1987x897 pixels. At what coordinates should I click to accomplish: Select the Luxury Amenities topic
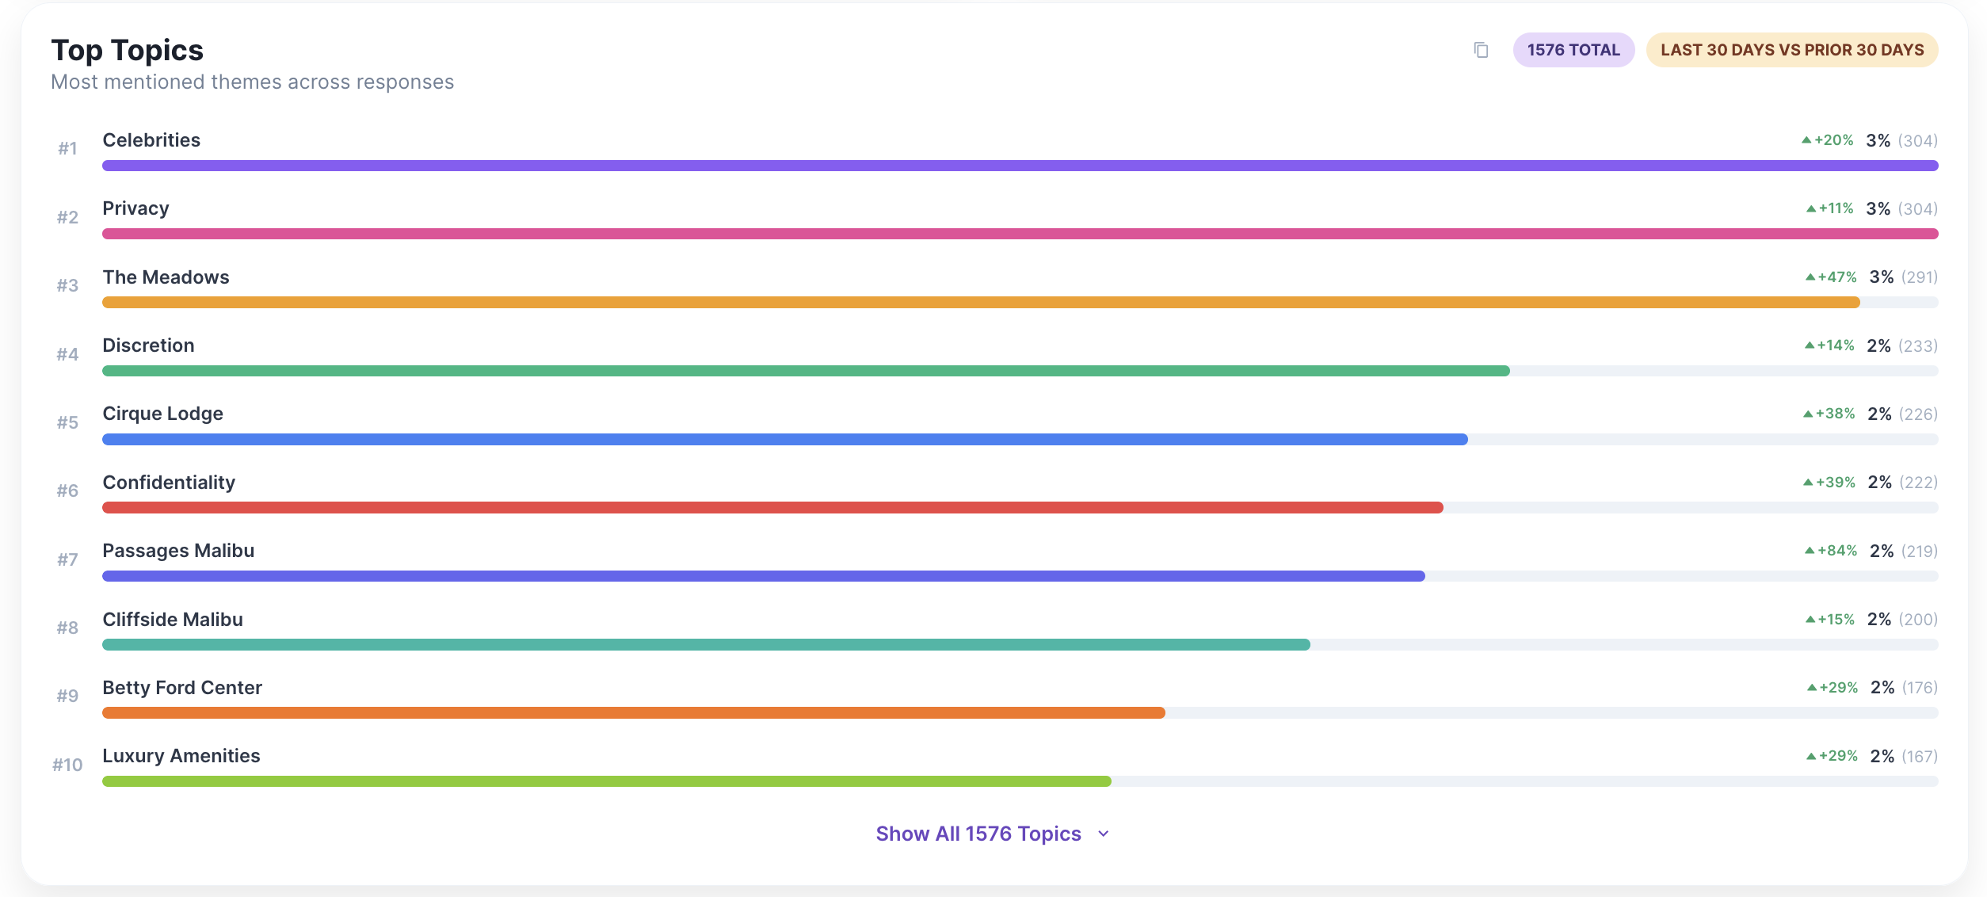tap(181, 756)
